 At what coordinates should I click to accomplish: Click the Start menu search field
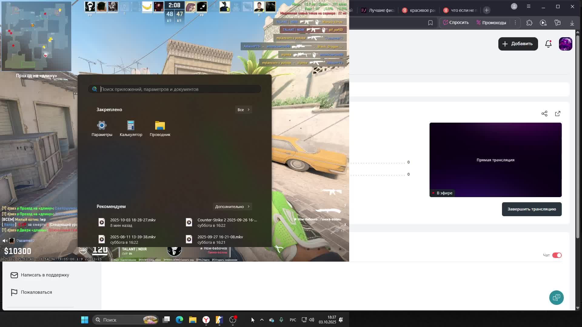[179, 89]
